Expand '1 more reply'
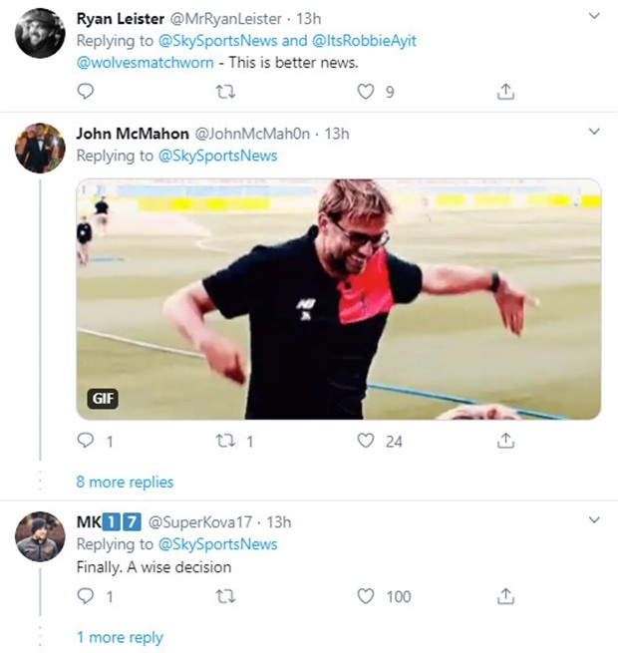Viewport: 618px width, 653px height. pos(120,637)
